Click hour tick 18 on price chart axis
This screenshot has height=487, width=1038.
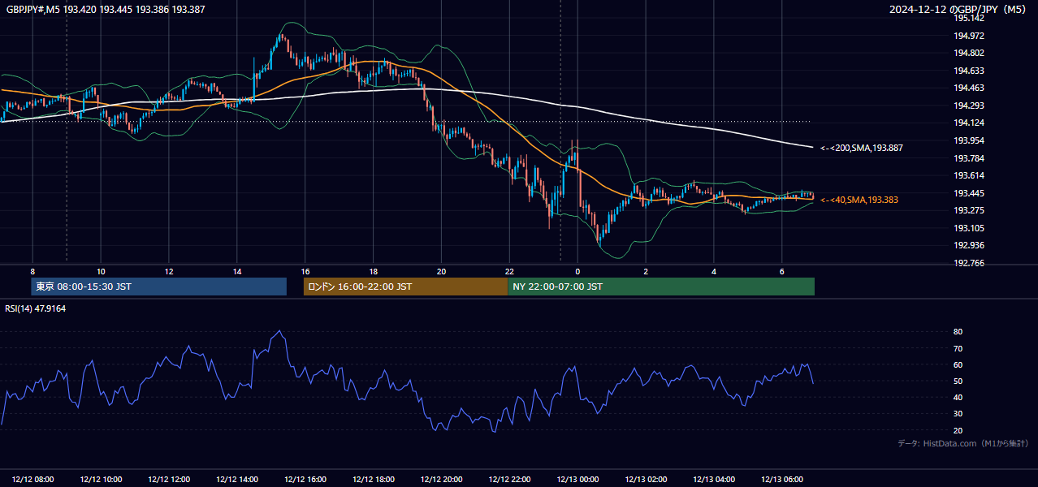[374, 271]
